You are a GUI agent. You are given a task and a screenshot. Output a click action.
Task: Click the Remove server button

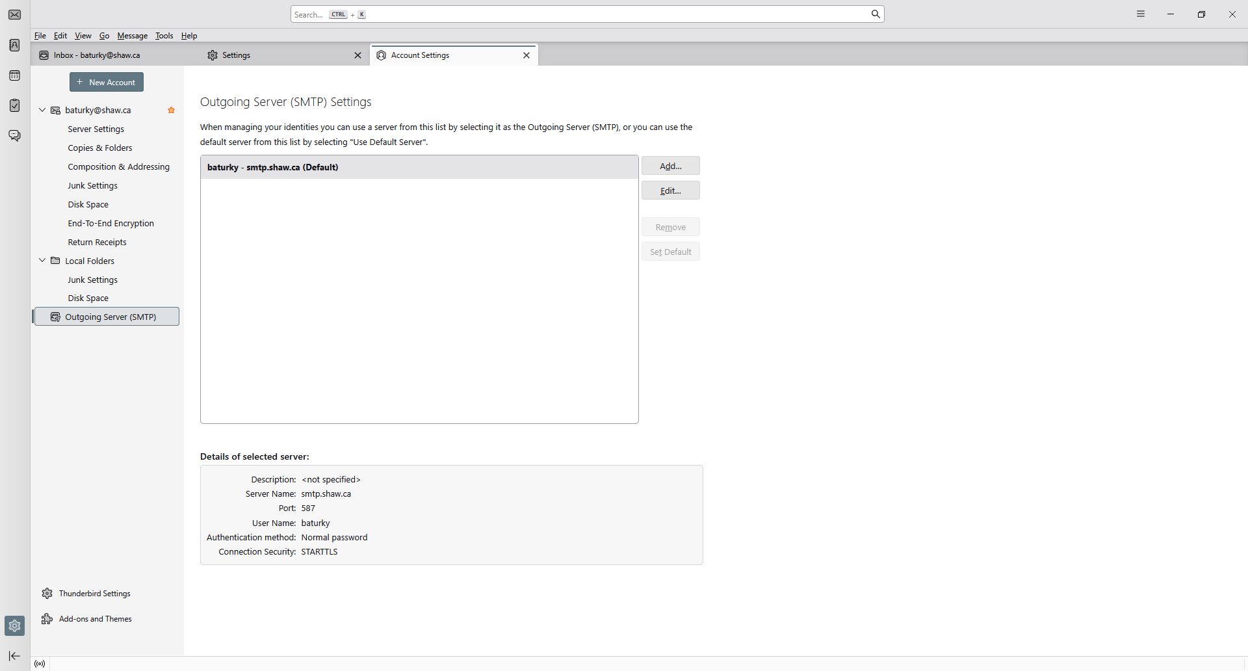pyautogui.click(x=671, y=227)
